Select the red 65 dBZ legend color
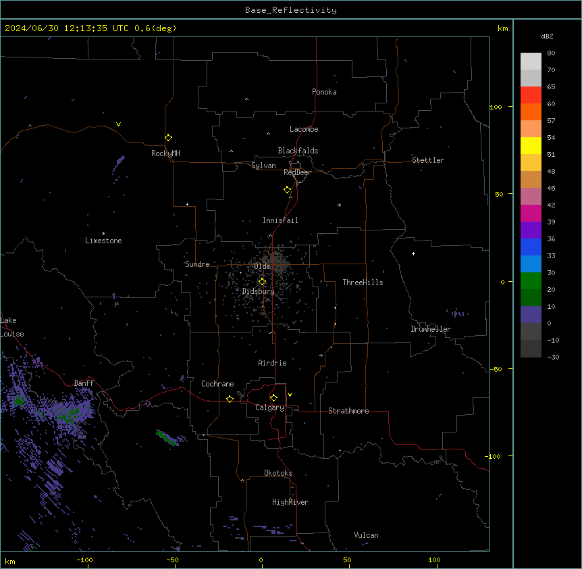This screenshot has width=582, height=569. point(531,95)
